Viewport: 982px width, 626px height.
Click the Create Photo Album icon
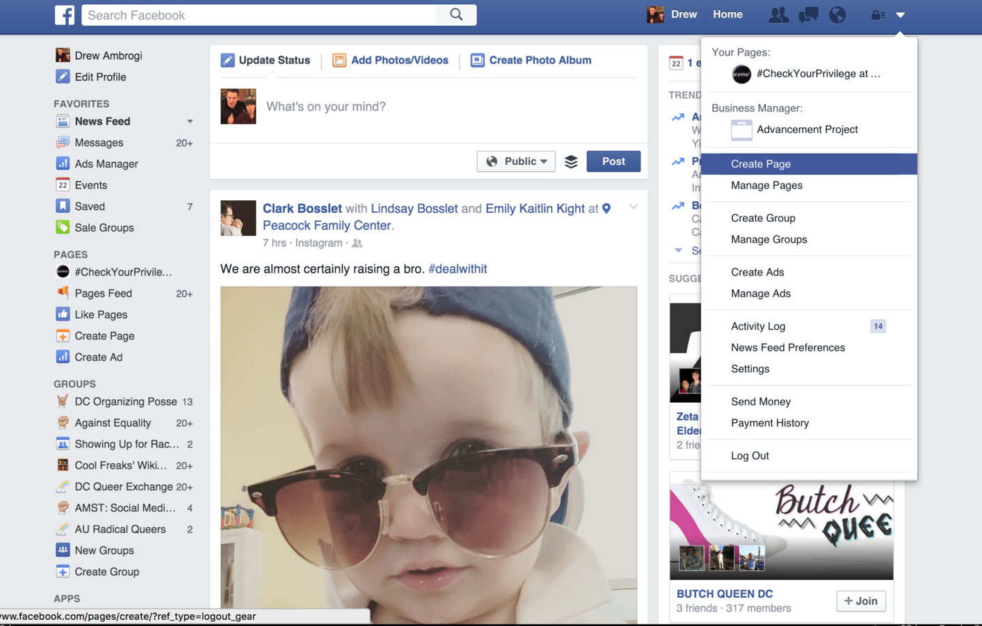tap(477, 61)
